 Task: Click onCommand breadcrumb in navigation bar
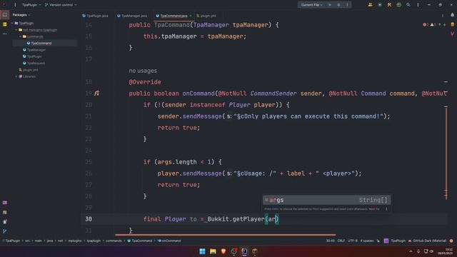(169, 241)
